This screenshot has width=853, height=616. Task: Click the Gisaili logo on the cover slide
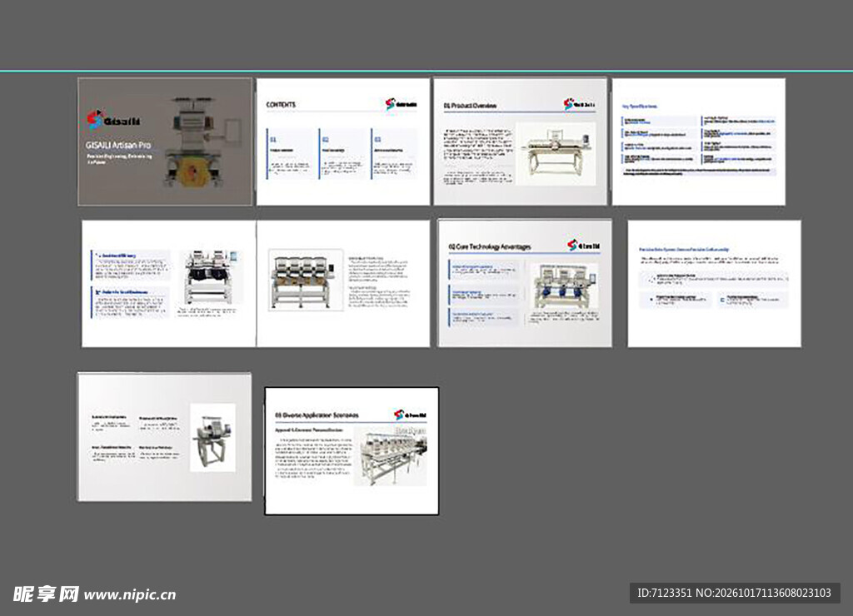113,120
